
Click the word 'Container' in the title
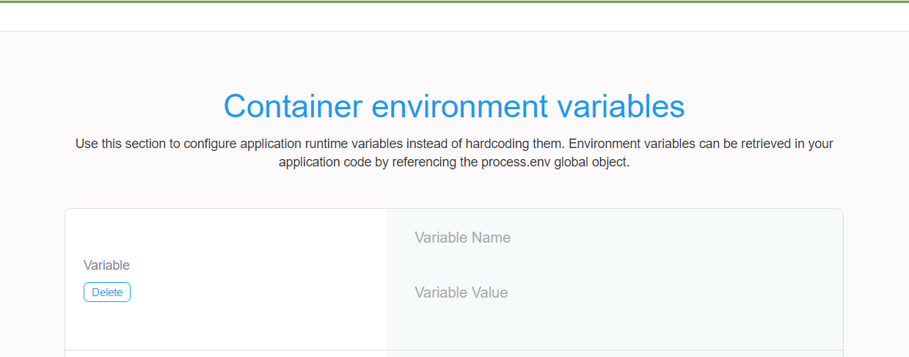(293, 106)
